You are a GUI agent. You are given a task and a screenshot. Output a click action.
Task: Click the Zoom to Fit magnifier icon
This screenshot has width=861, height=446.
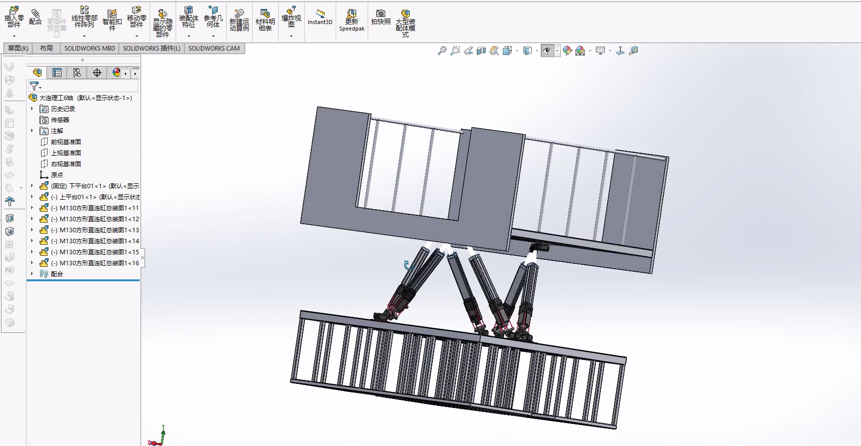442,51
